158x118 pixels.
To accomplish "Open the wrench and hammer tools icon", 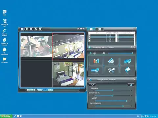I will click(111, 70).
